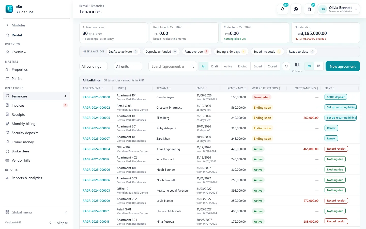Open the All buildings dropdown
Screen dimensions: 366x229
click(x=94, y=66)
